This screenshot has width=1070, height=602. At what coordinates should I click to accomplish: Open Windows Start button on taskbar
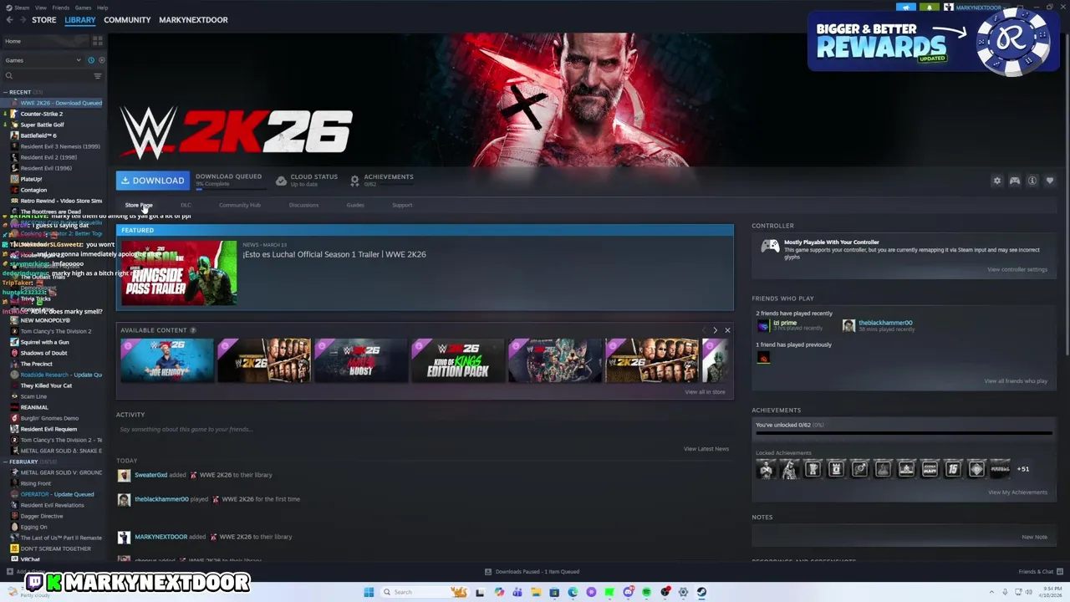369,592
